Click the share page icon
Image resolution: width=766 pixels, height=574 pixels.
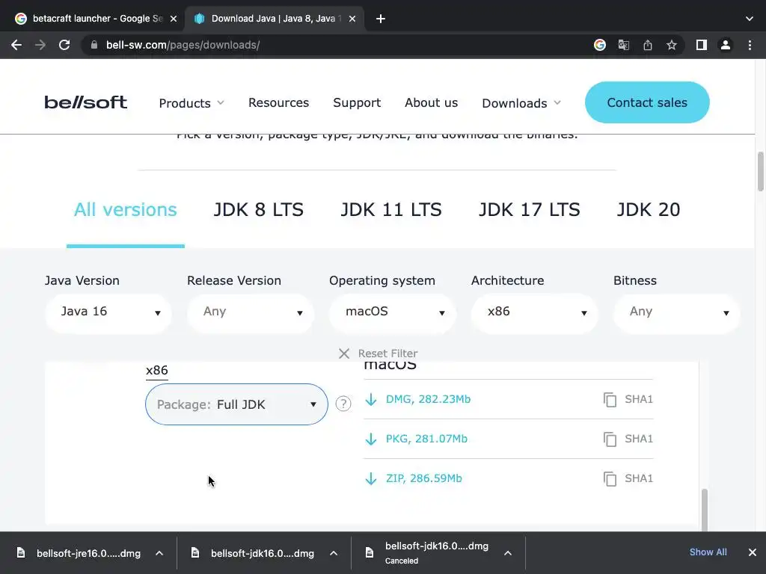[x=648, y=45]
